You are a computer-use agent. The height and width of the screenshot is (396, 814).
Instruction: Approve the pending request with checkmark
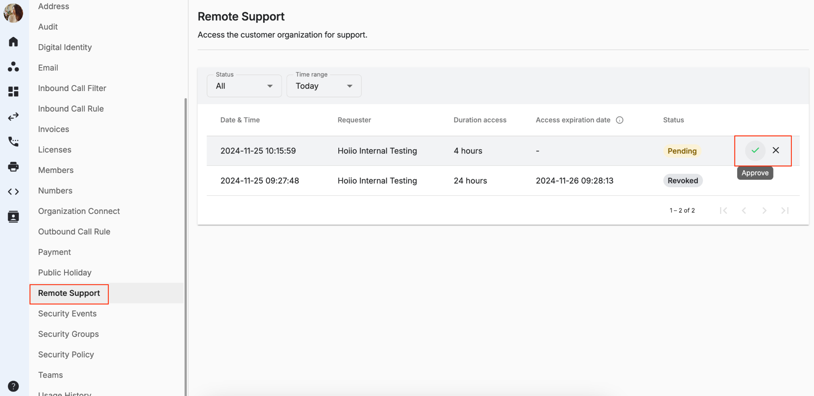(x=755, y=150)
